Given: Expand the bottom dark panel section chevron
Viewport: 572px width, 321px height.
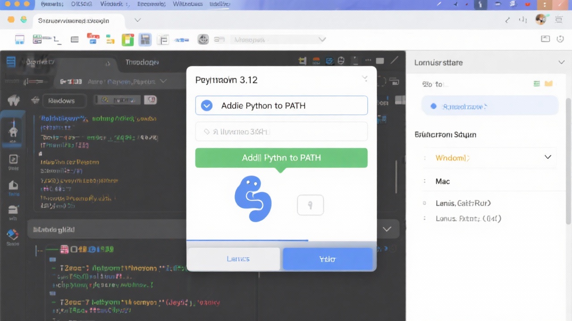Looking at the screenshot, I should [x=387, y=229].
